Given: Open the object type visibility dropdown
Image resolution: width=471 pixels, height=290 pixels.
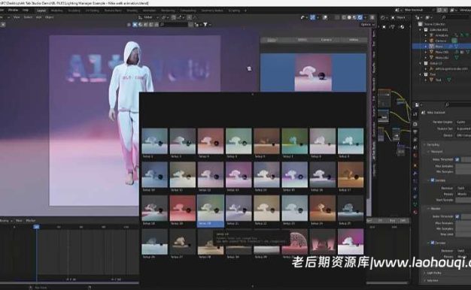Looking at the screenshot, I should click(x=304, y=17).
